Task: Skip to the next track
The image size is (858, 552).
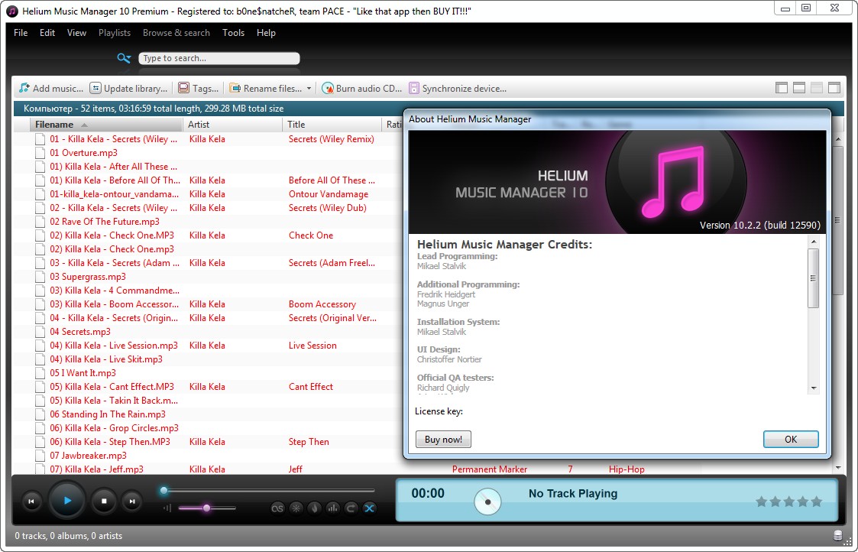Action: 132,501
